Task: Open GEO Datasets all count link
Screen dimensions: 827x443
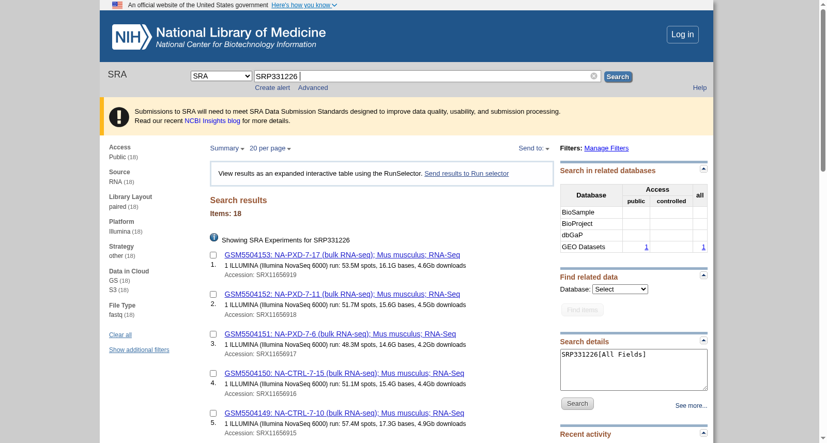Action: tap(703, 247)
